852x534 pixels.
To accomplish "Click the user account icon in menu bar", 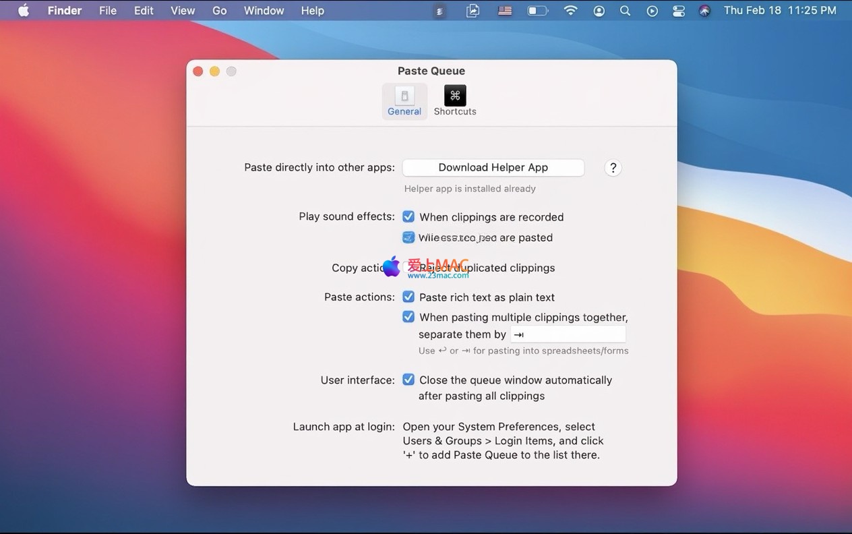I will [x=599, y=11].
